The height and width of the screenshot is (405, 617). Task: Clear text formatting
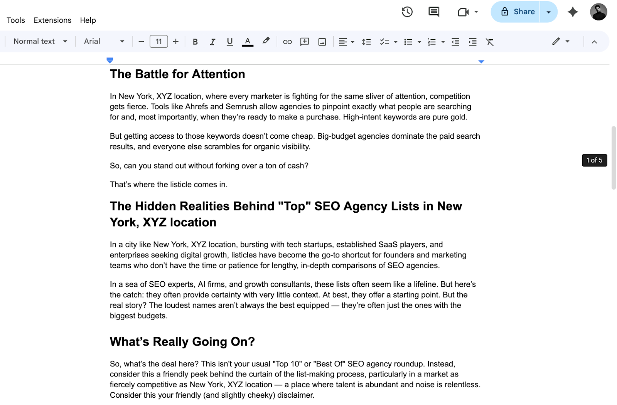pyautogui.click(x=490, y=42)
